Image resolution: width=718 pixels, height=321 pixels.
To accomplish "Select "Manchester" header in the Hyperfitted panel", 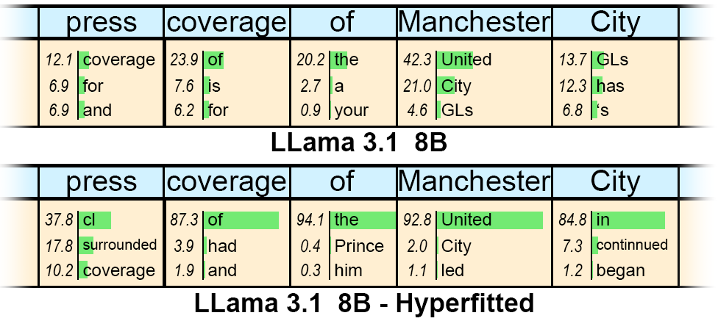I will [x=474, y=181].
